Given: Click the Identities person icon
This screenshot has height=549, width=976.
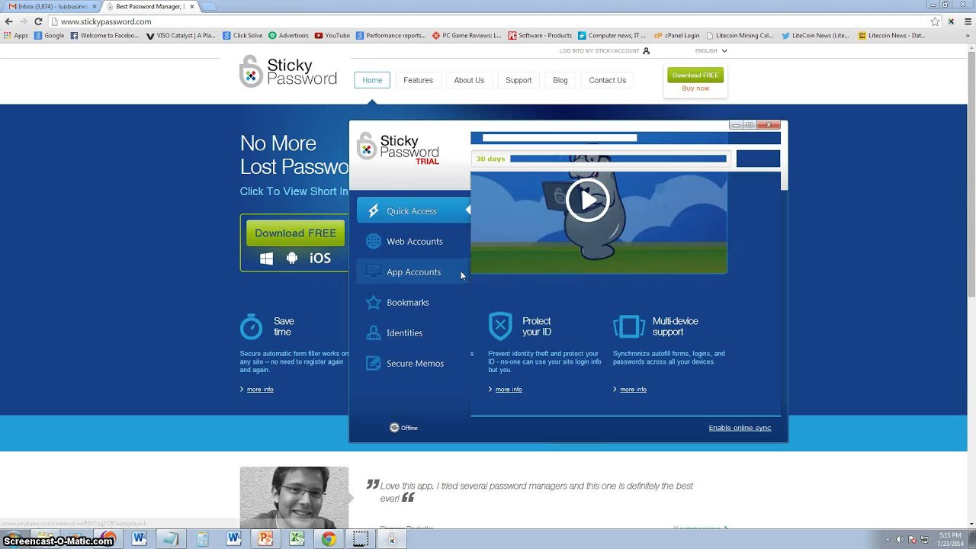Looking at the screenshot, I should [373, 333].
